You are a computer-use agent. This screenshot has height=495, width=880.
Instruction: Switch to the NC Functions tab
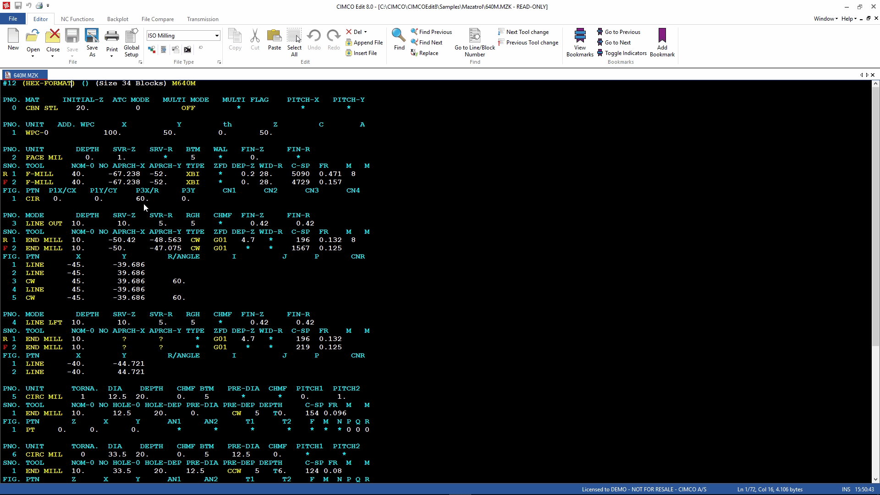[77, 19]
